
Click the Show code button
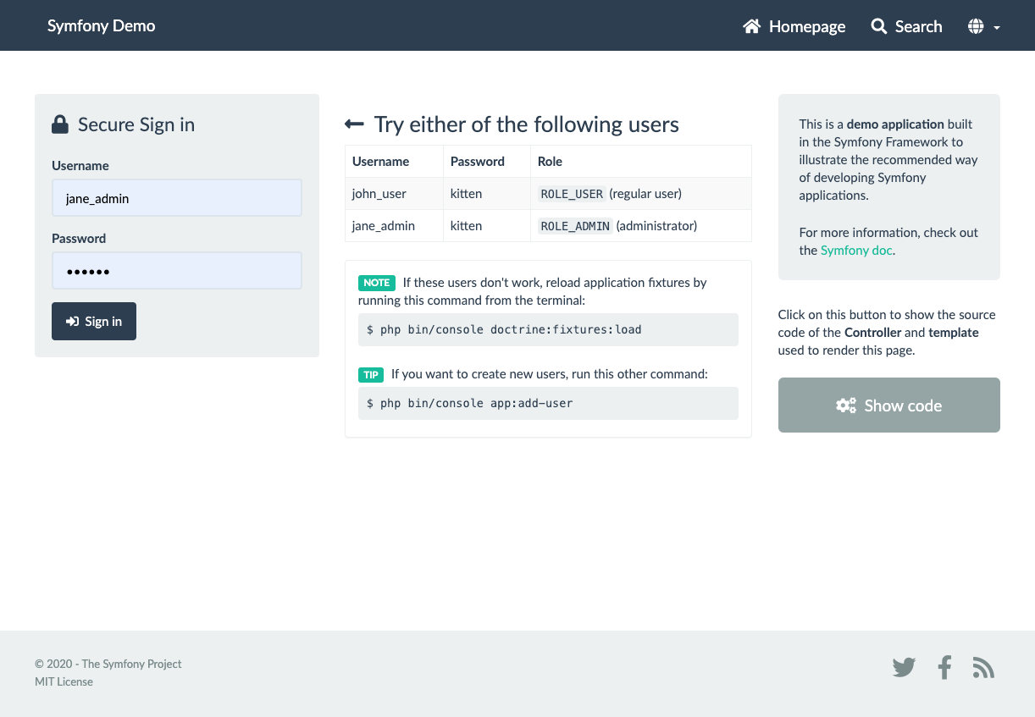888,405
